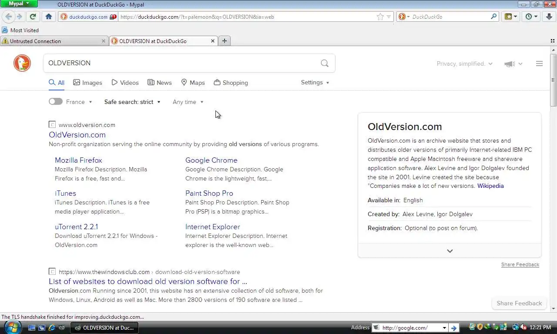Image resolution: width=557 pixels, height=334 pixels.
Task: Open the Windows Start orb
Action: [12, 327]
